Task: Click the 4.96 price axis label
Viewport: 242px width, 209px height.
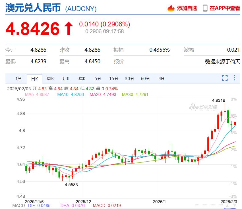Action: (21, 99)
